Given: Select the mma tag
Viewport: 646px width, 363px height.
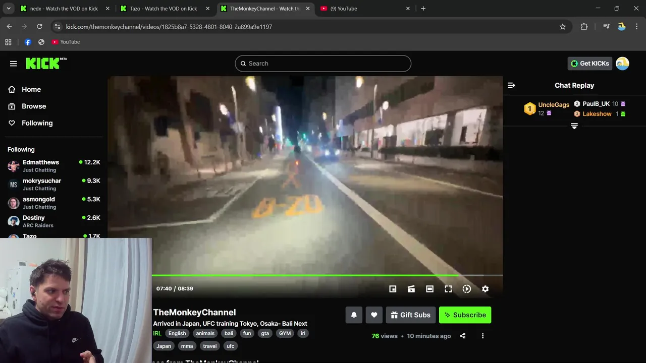Looking at the screenshot, I should point(187,346).
